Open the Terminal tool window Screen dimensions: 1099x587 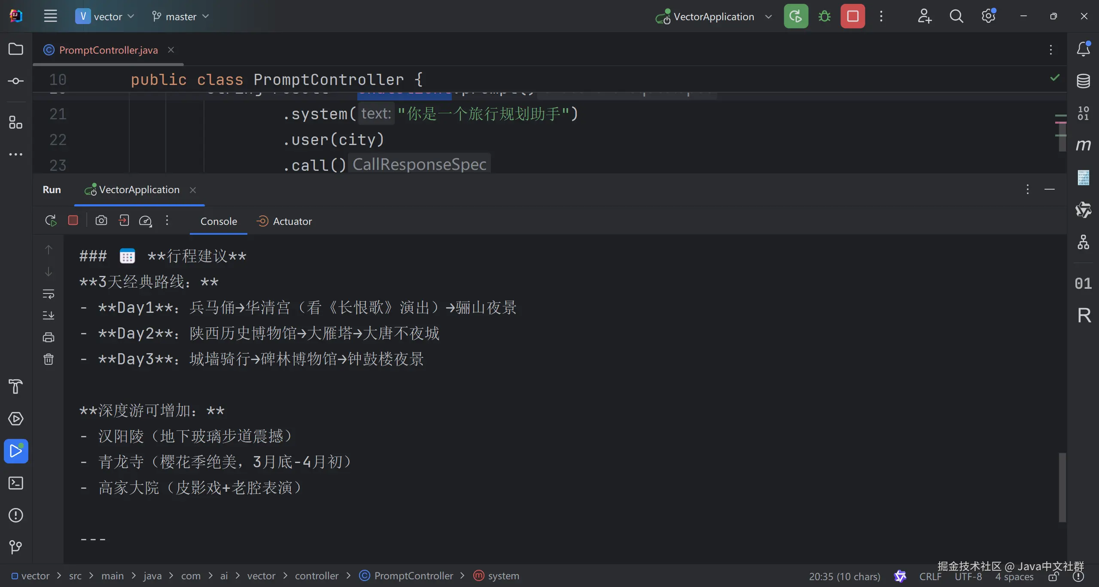[16, 483]
